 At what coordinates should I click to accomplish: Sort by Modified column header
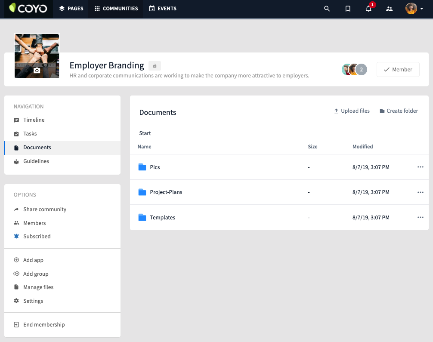(362, 147)
